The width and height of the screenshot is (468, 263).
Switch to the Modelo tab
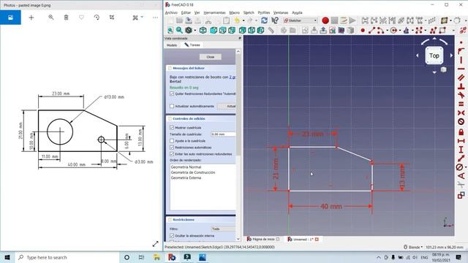click(172, 45)
